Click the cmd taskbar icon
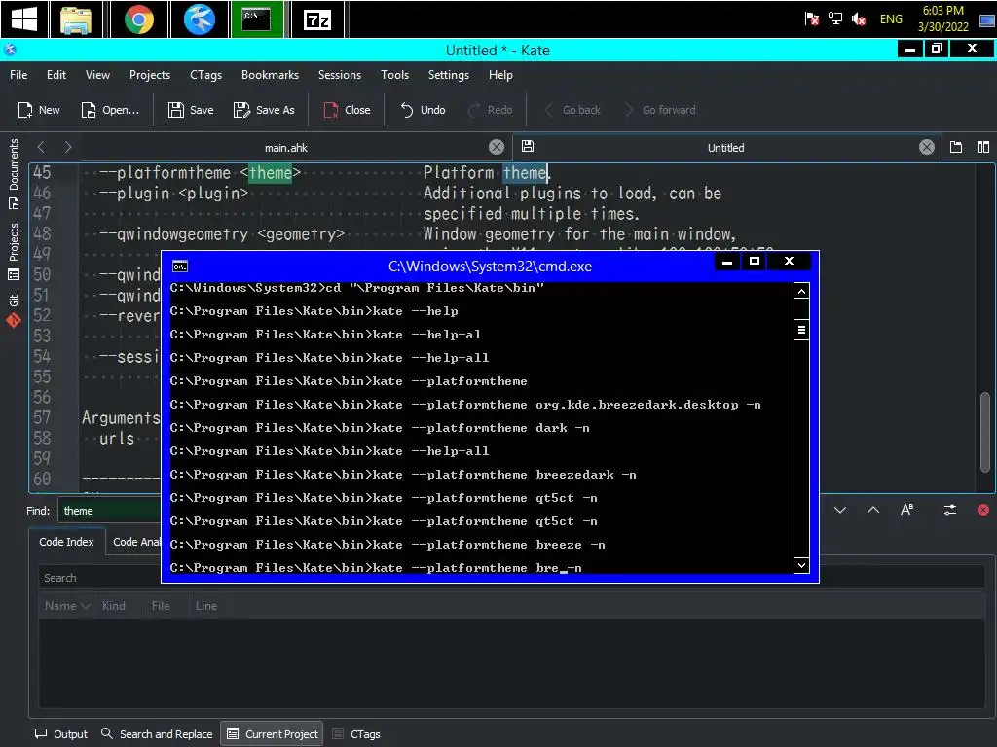The height and width of the screenshot is (747, 997). tap(257, 19)
